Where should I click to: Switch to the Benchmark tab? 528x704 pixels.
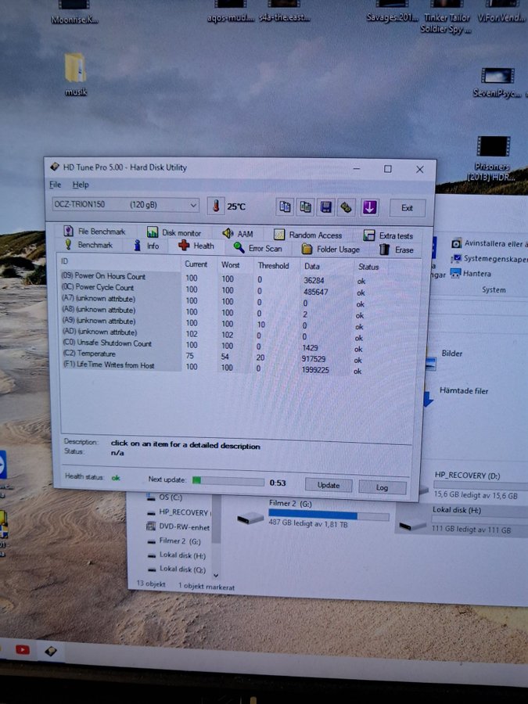click(88, 245)
